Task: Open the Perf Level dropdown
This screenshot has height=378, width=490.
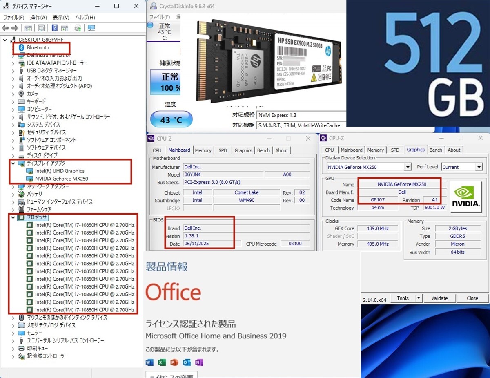Action: pos(478,167)
